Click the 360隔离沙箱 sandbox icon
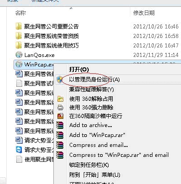 coord(60,116)
